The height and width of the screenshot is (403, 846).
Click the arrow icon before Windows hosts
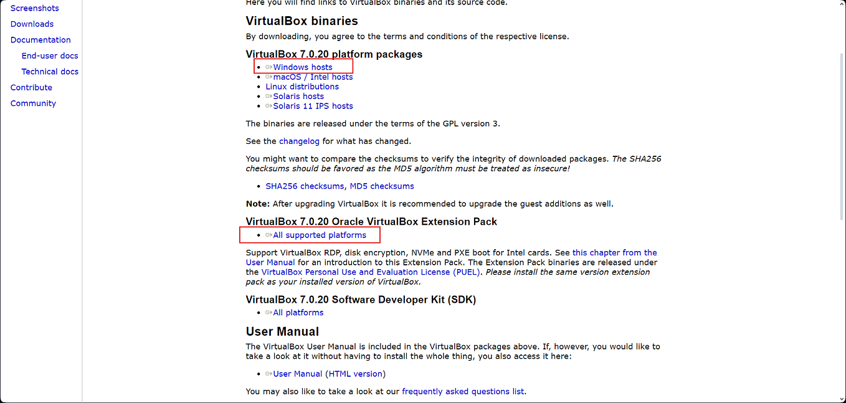point(269,67)
